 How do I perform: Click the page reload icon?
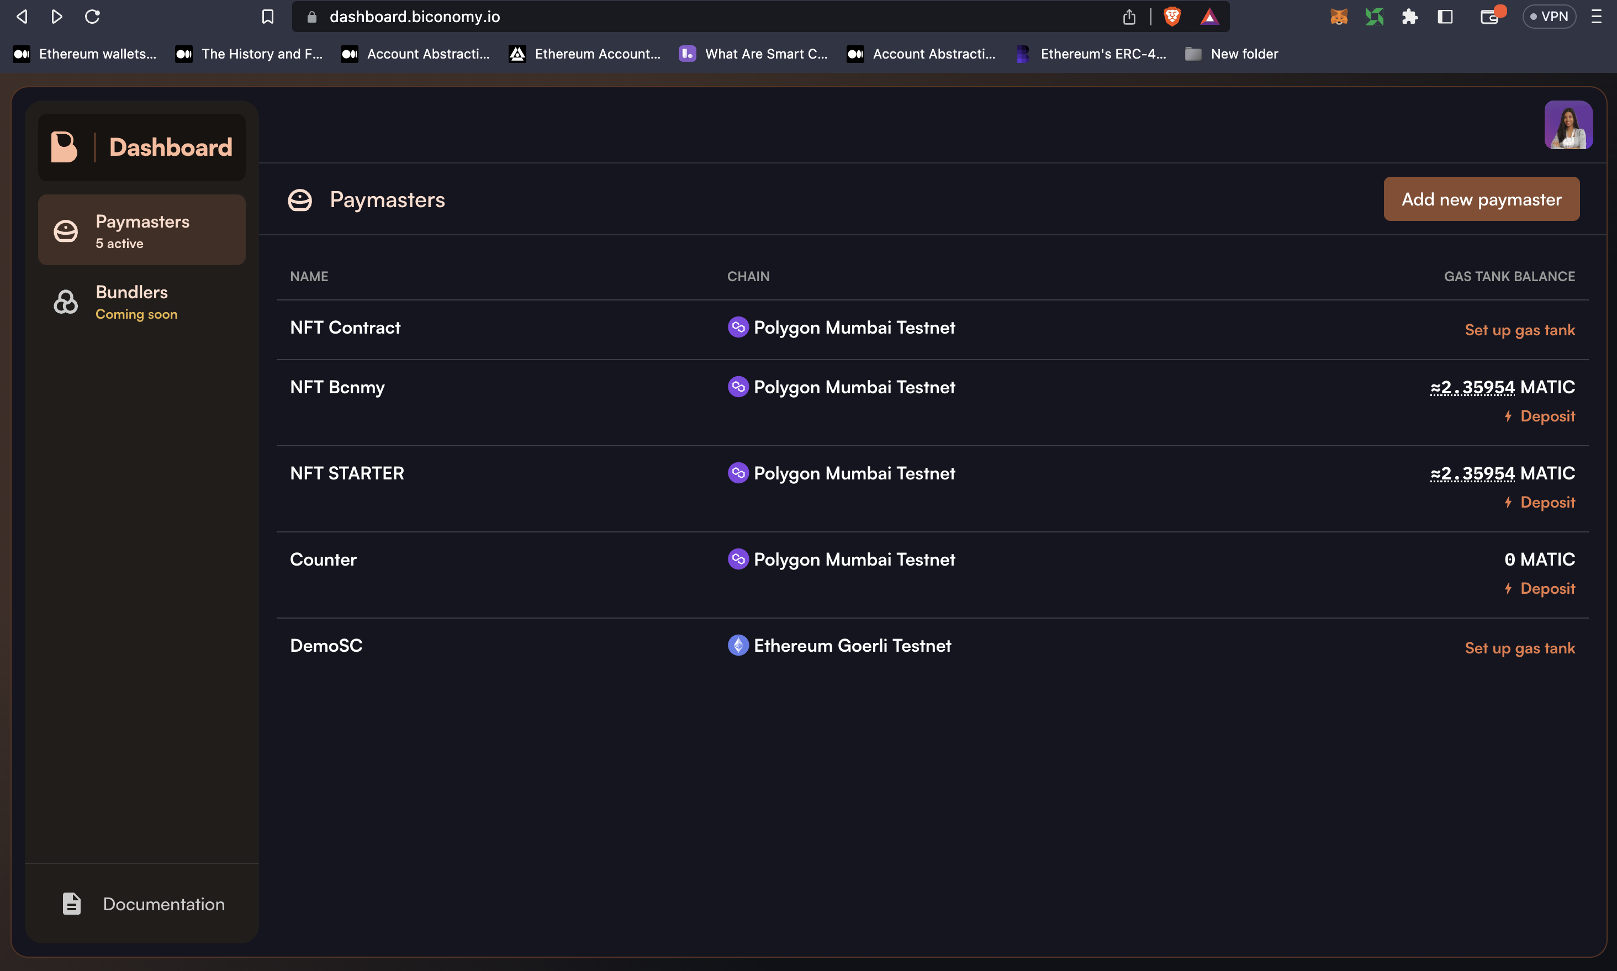pyautogui.click(x=92, y=17)
